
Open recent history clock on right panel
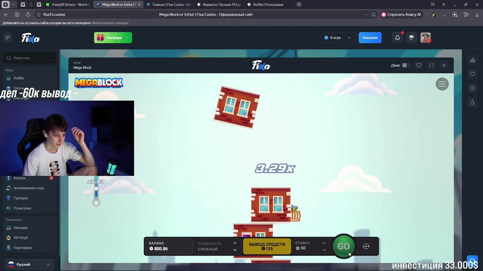click(x=472, y=88)
